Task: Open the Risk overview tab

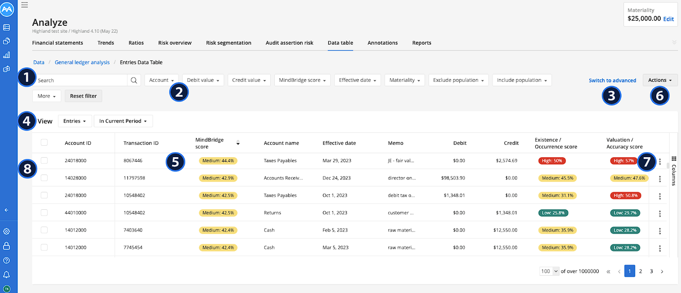Action: click(175, 43)
